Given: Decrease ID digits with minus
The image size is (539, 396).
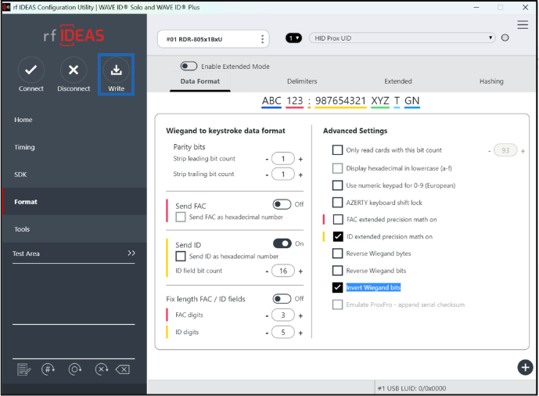Looking at the screenshot, I should point(267,333).
